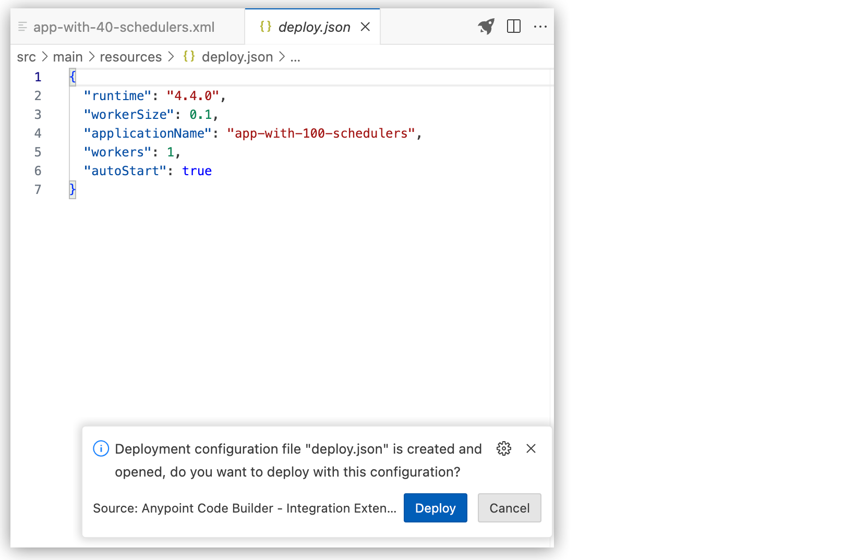The width and height of the screenshot is (844, 560).
Task: Open the src breadcrumb dropdown
Action: pos(26,56)
